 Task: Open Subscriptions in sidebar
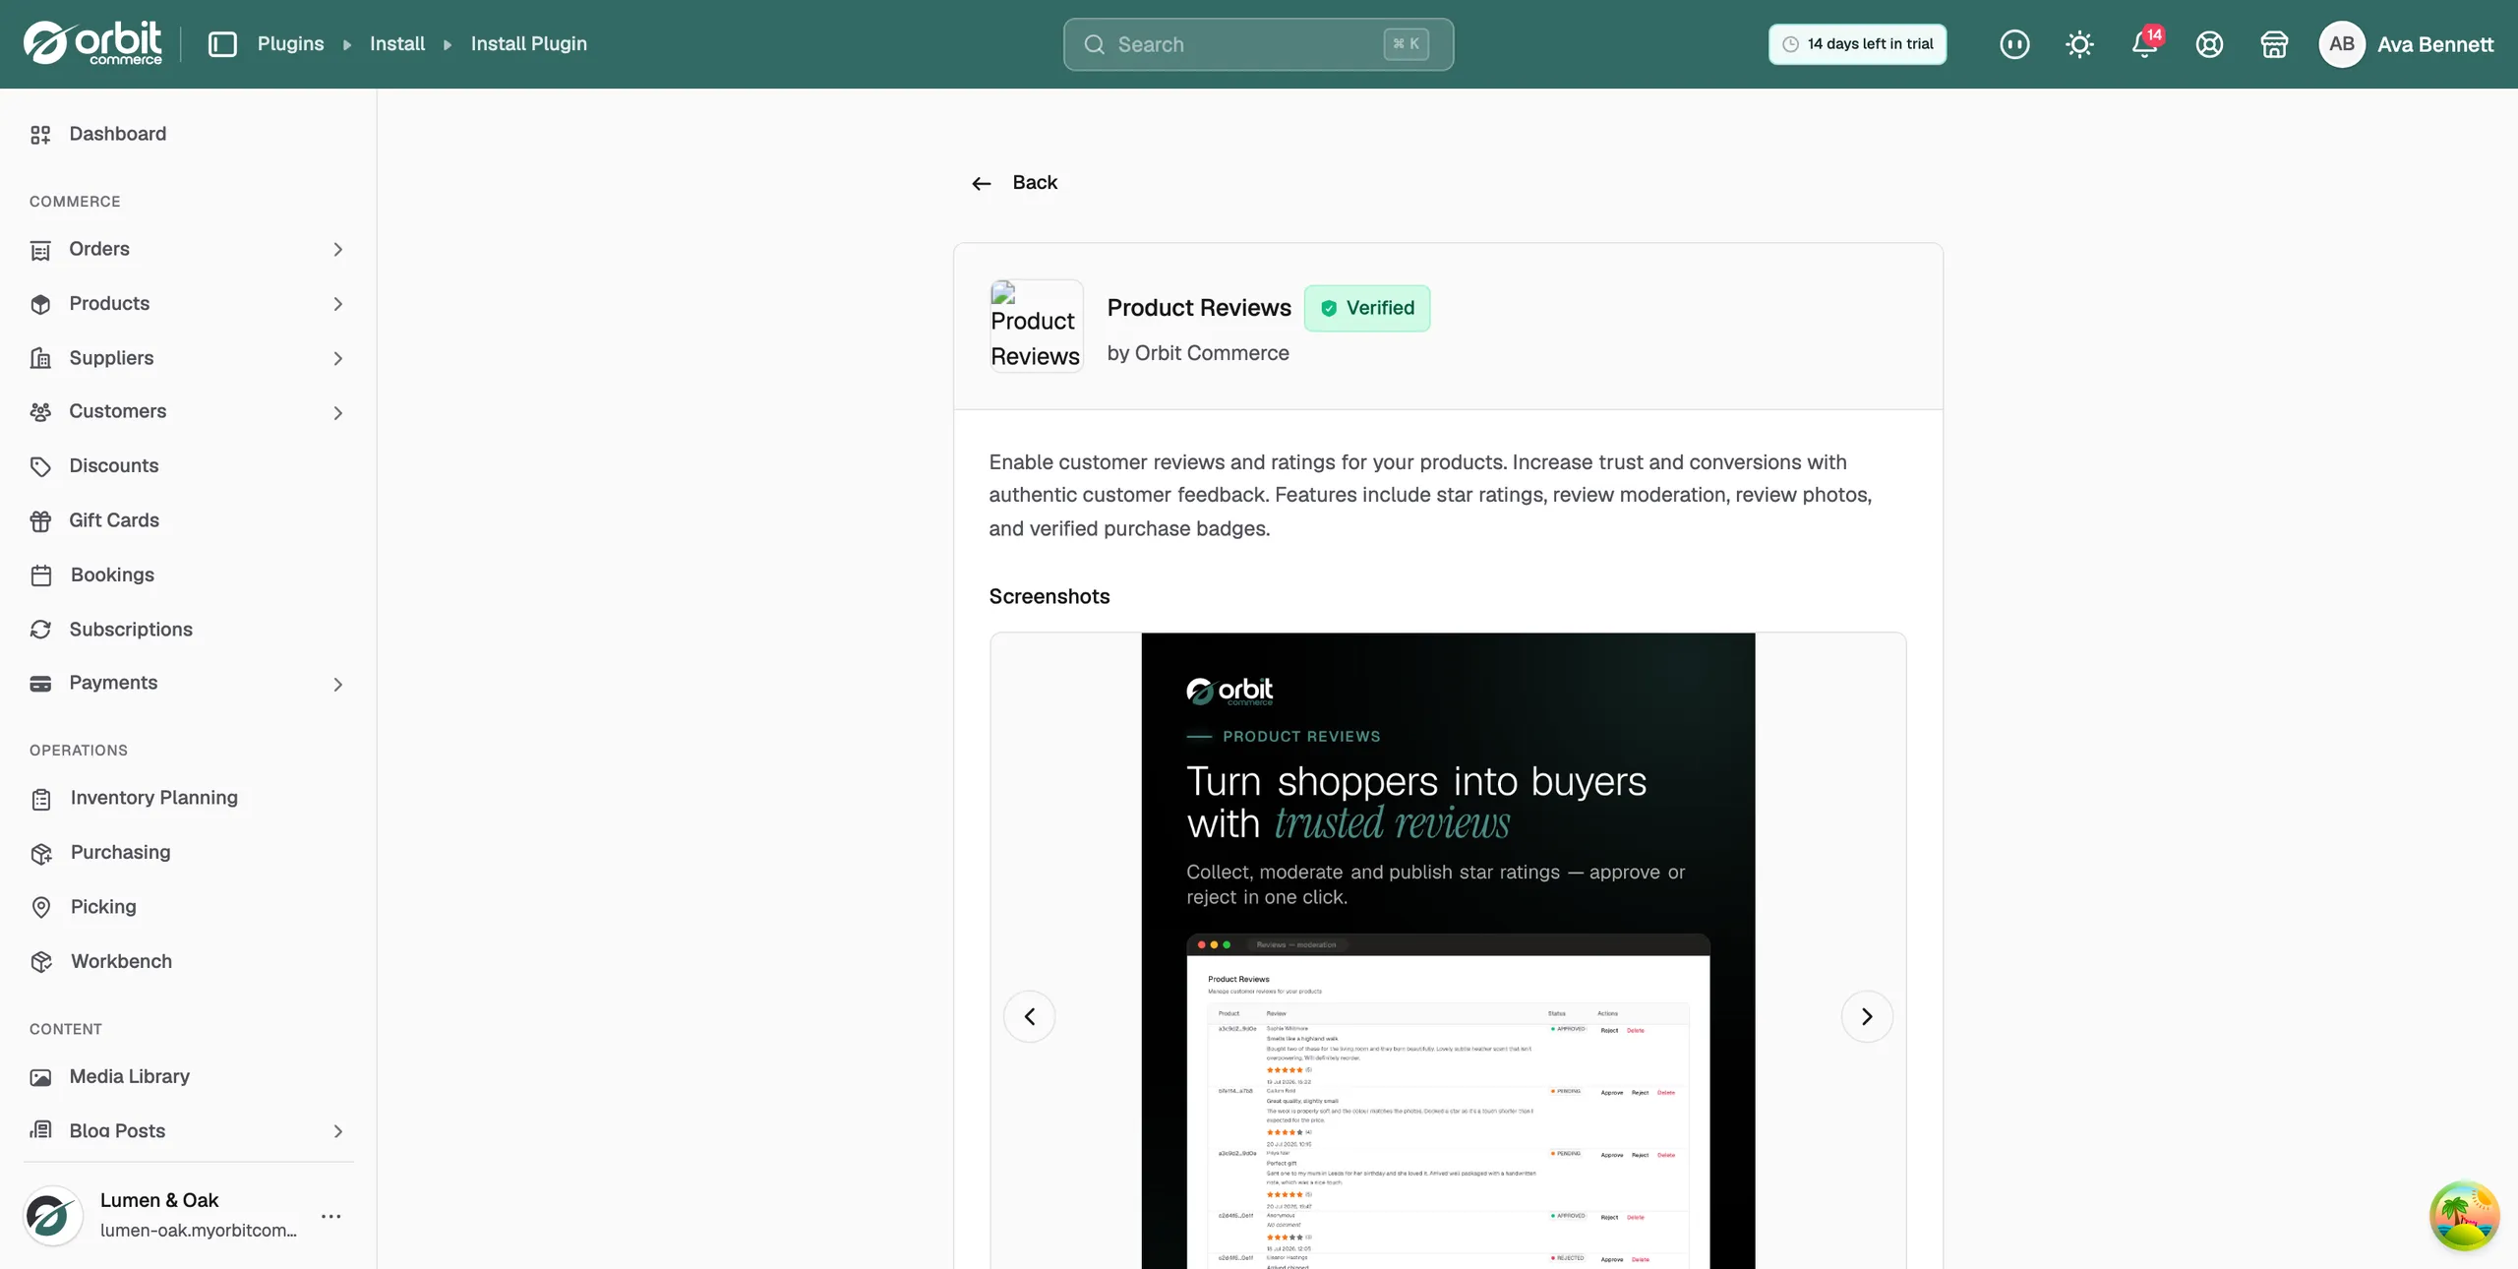(x=187, y=630)
